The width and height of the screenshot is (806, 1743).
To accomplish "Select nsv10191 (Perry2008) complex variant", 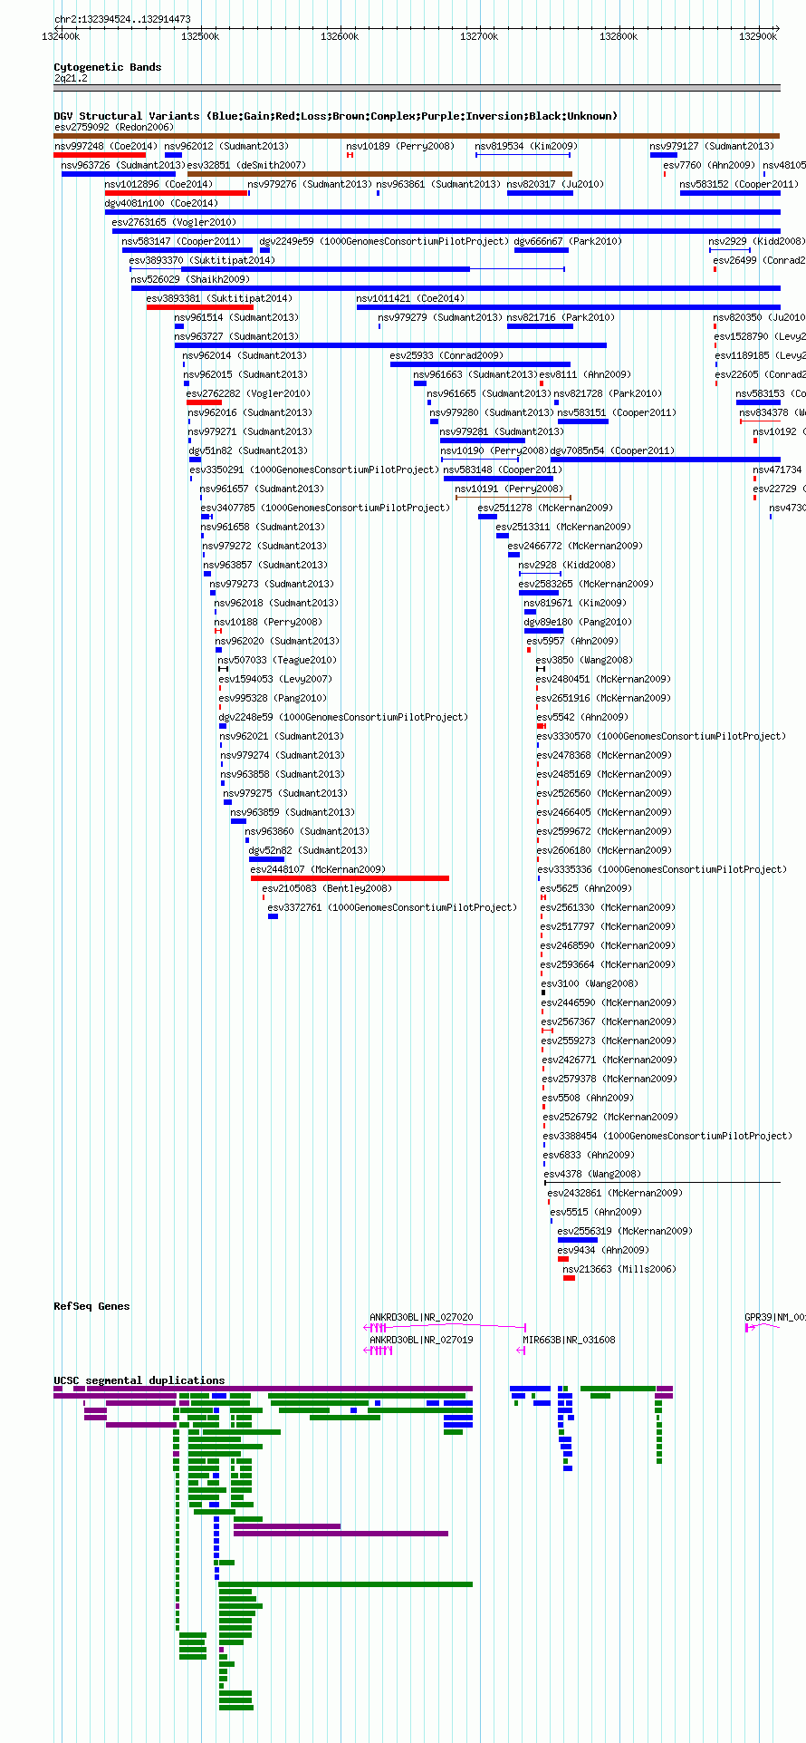I will (x=513, y=498).
